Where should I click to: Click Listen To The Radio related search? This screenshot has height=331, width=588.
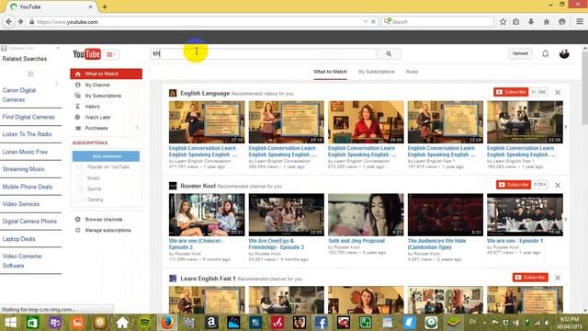pos(27,134)
